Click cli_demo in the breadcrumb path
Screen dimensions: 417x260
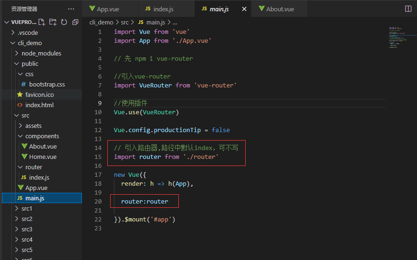click(x=101, y=22)
